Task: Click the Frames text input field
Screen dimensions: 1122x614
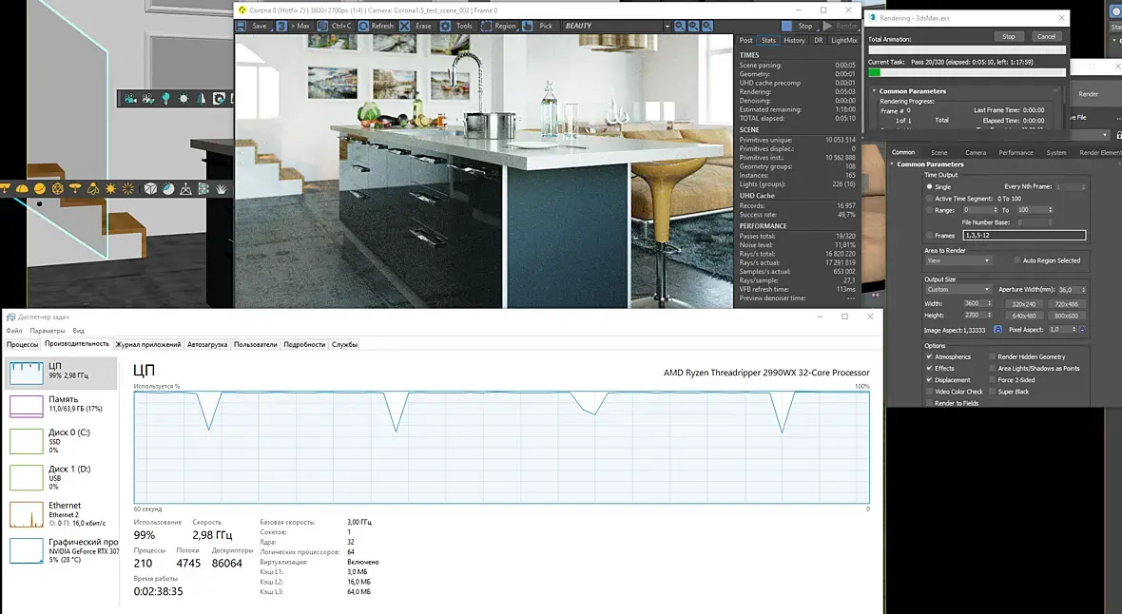Action: pos(1024,236)
